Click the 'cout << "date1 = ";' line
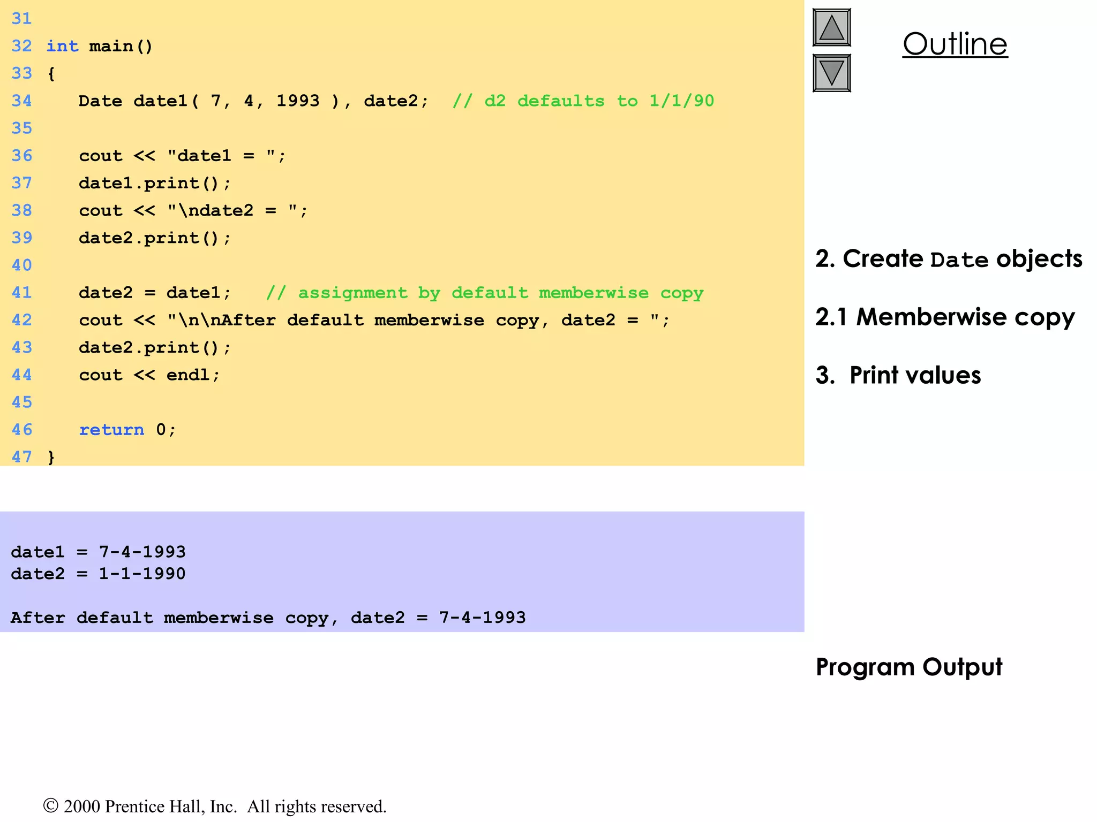 (183, 156)
